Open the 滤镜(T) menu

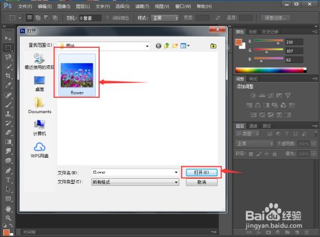coord(142,6)
